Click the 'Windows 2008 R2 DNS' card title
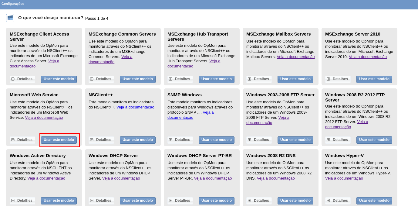418x206 pixels. tap(271, 156)
